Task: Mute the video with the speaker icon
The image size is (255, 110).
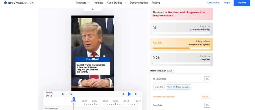Action: 63,94
